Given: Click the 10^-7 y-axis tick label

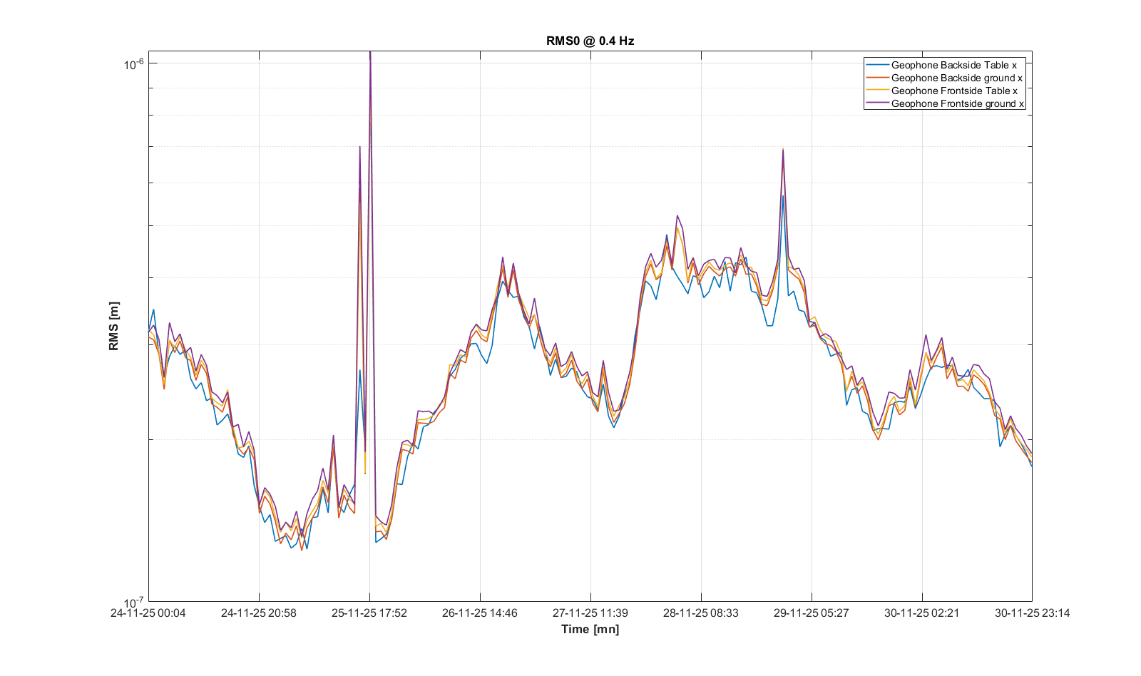Looking at the screenshot, I should (x=133, y=603).
